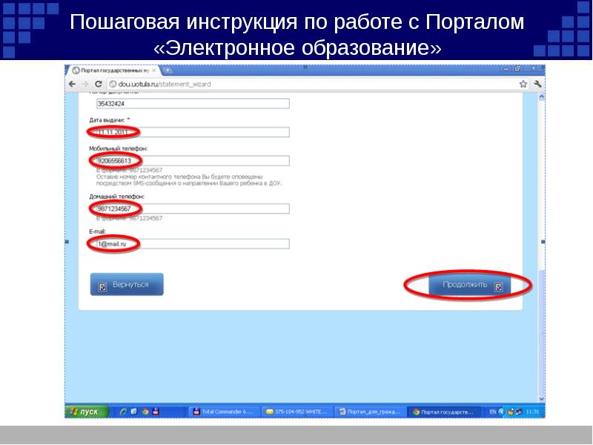593x445 pixels.
Task: Click the Дата выдачи input field
Action: click(189, 132)
